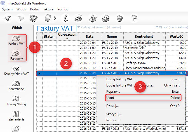Click the spiral arrow refresh toolbar icon
This screenshot has height=132, width=188.
coord(120,19)
